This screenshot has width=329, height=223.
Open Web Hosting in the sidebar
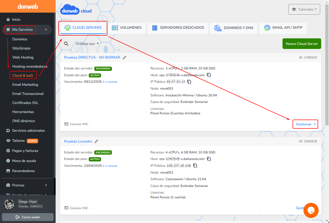(x=23, y=57)
